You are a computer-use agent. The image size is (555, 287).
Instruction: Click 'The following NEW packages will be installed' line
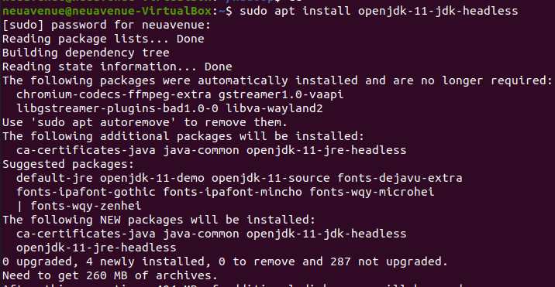[159, 220]
